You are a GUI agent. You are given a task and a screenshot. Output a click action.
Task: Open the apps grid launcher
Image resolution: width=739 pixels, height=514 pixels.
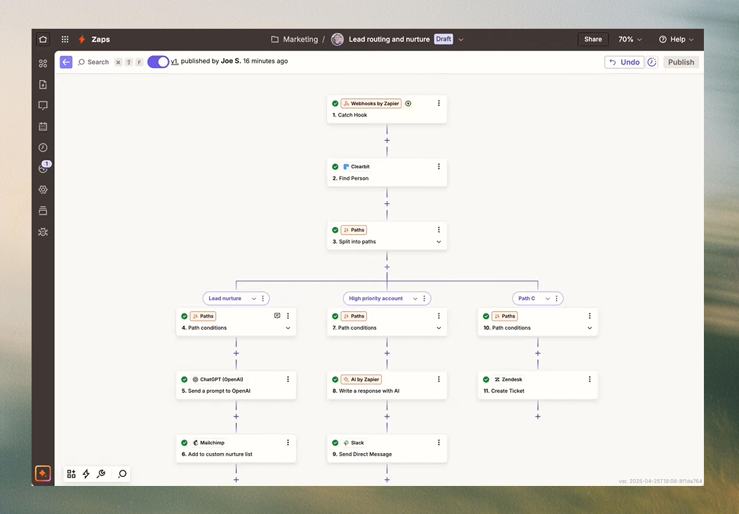click(65, 39)
